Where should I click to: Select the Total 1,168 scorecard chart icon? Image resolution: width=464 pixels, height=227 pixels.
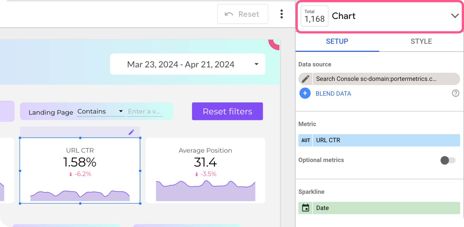[315, 16]
